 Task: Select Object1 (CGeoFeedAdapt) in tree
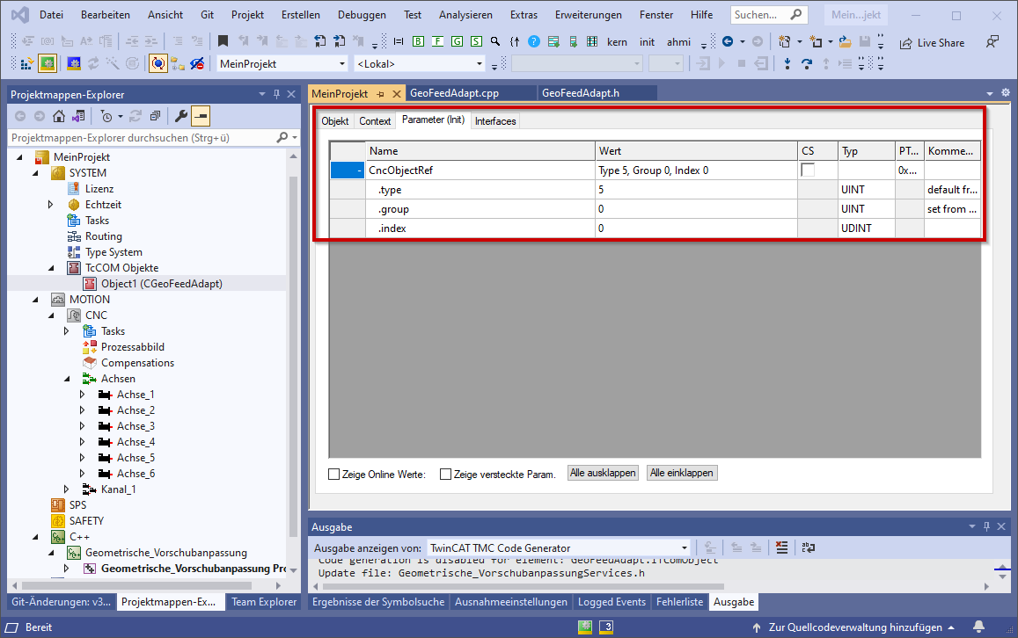tap(162, 283)
